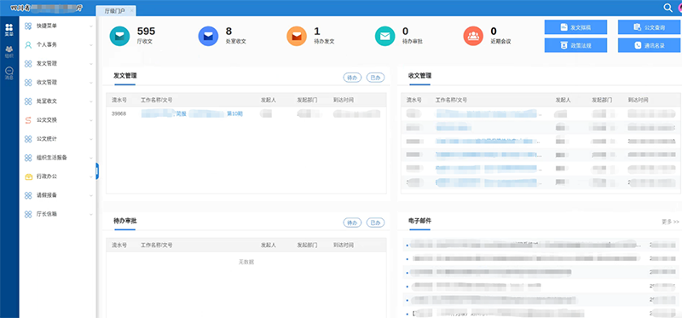Expand the 处室收文 sidebar chevron
This screenshot has width=682, height=318.
tap(91, 101)
